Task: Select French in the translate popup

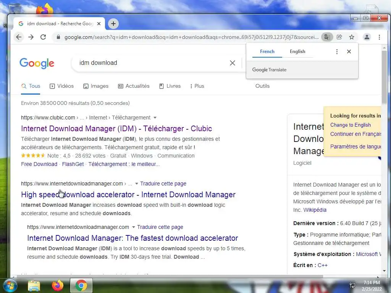Action: [267, 52]
